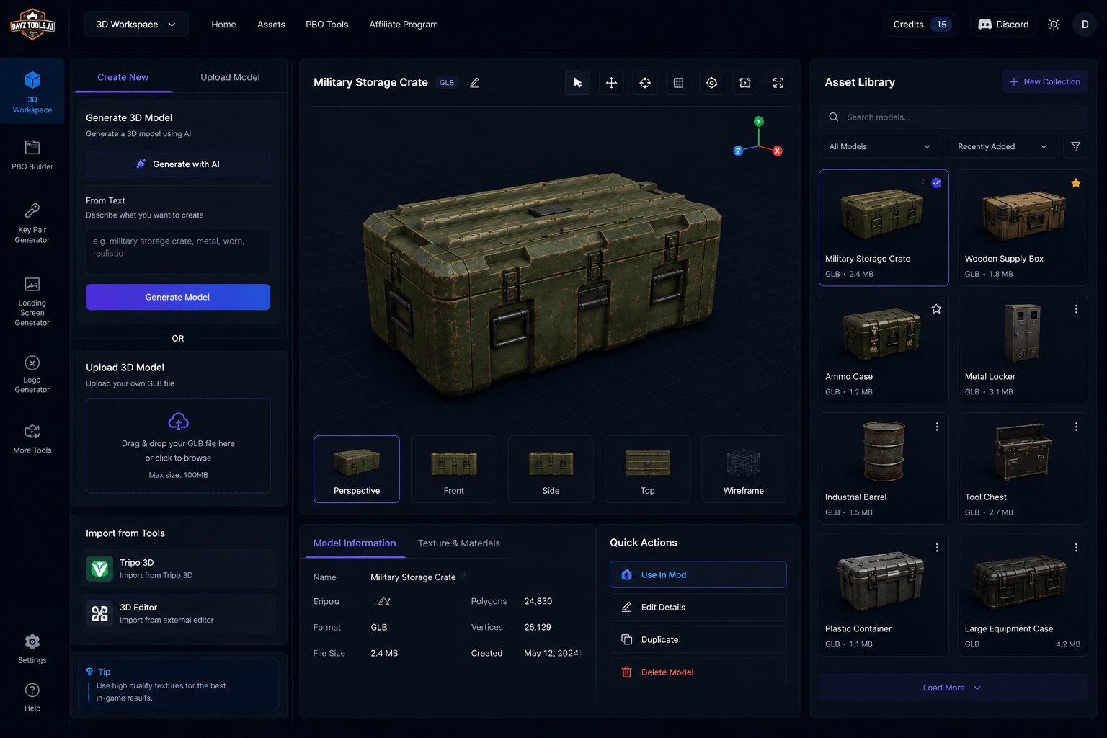Toggle the grid view icon
Screen dimensions: 1107x738
(x=678, y=83)
